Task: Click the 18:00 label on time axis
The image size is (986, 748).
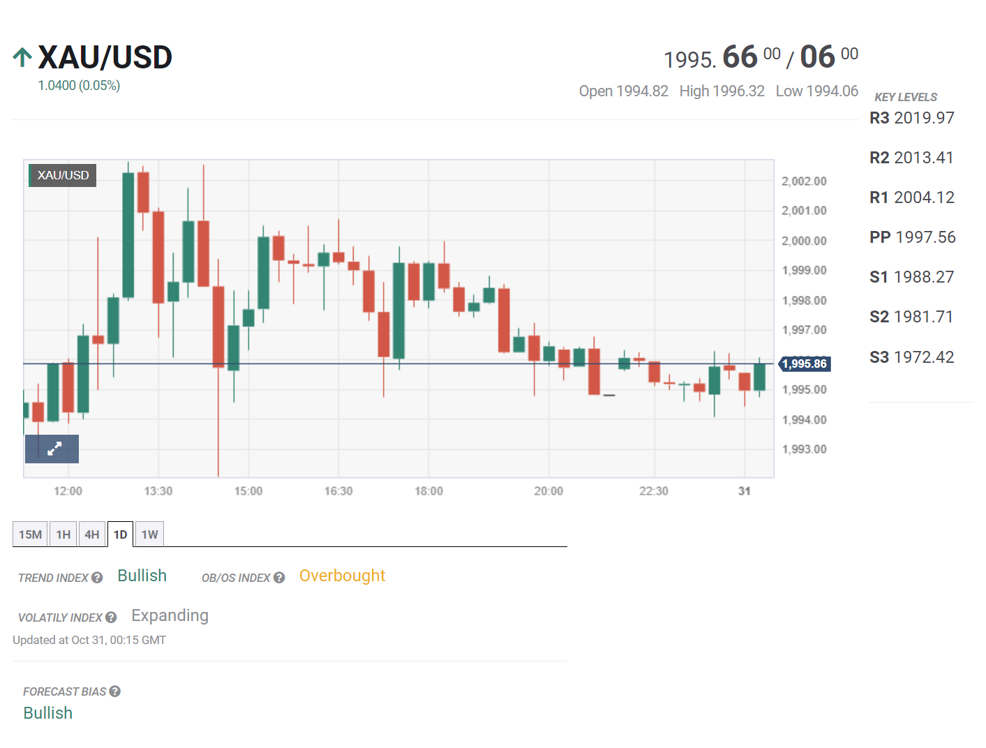Action: [x=428, y=491]
